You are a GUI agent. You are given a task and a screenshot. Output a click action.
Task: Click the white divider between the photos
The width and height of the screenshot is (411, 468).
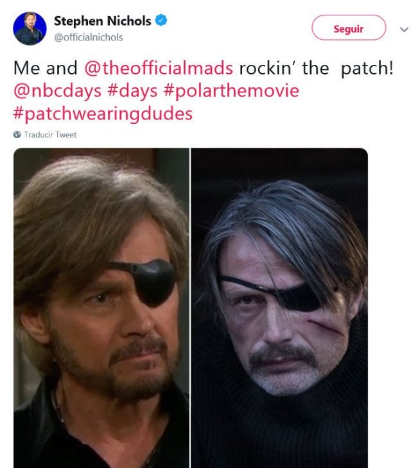click(190, 308)
